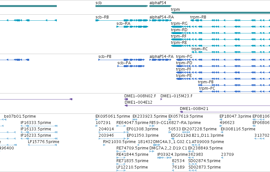Click the trpm-RD transcript label
Screen dimensions: 270x172
[179, 30]
